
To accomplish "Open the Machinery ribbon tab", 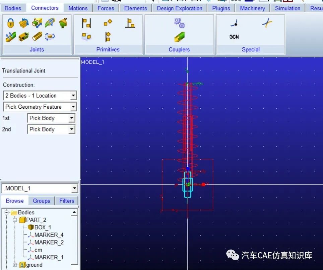I will point(252,8).
